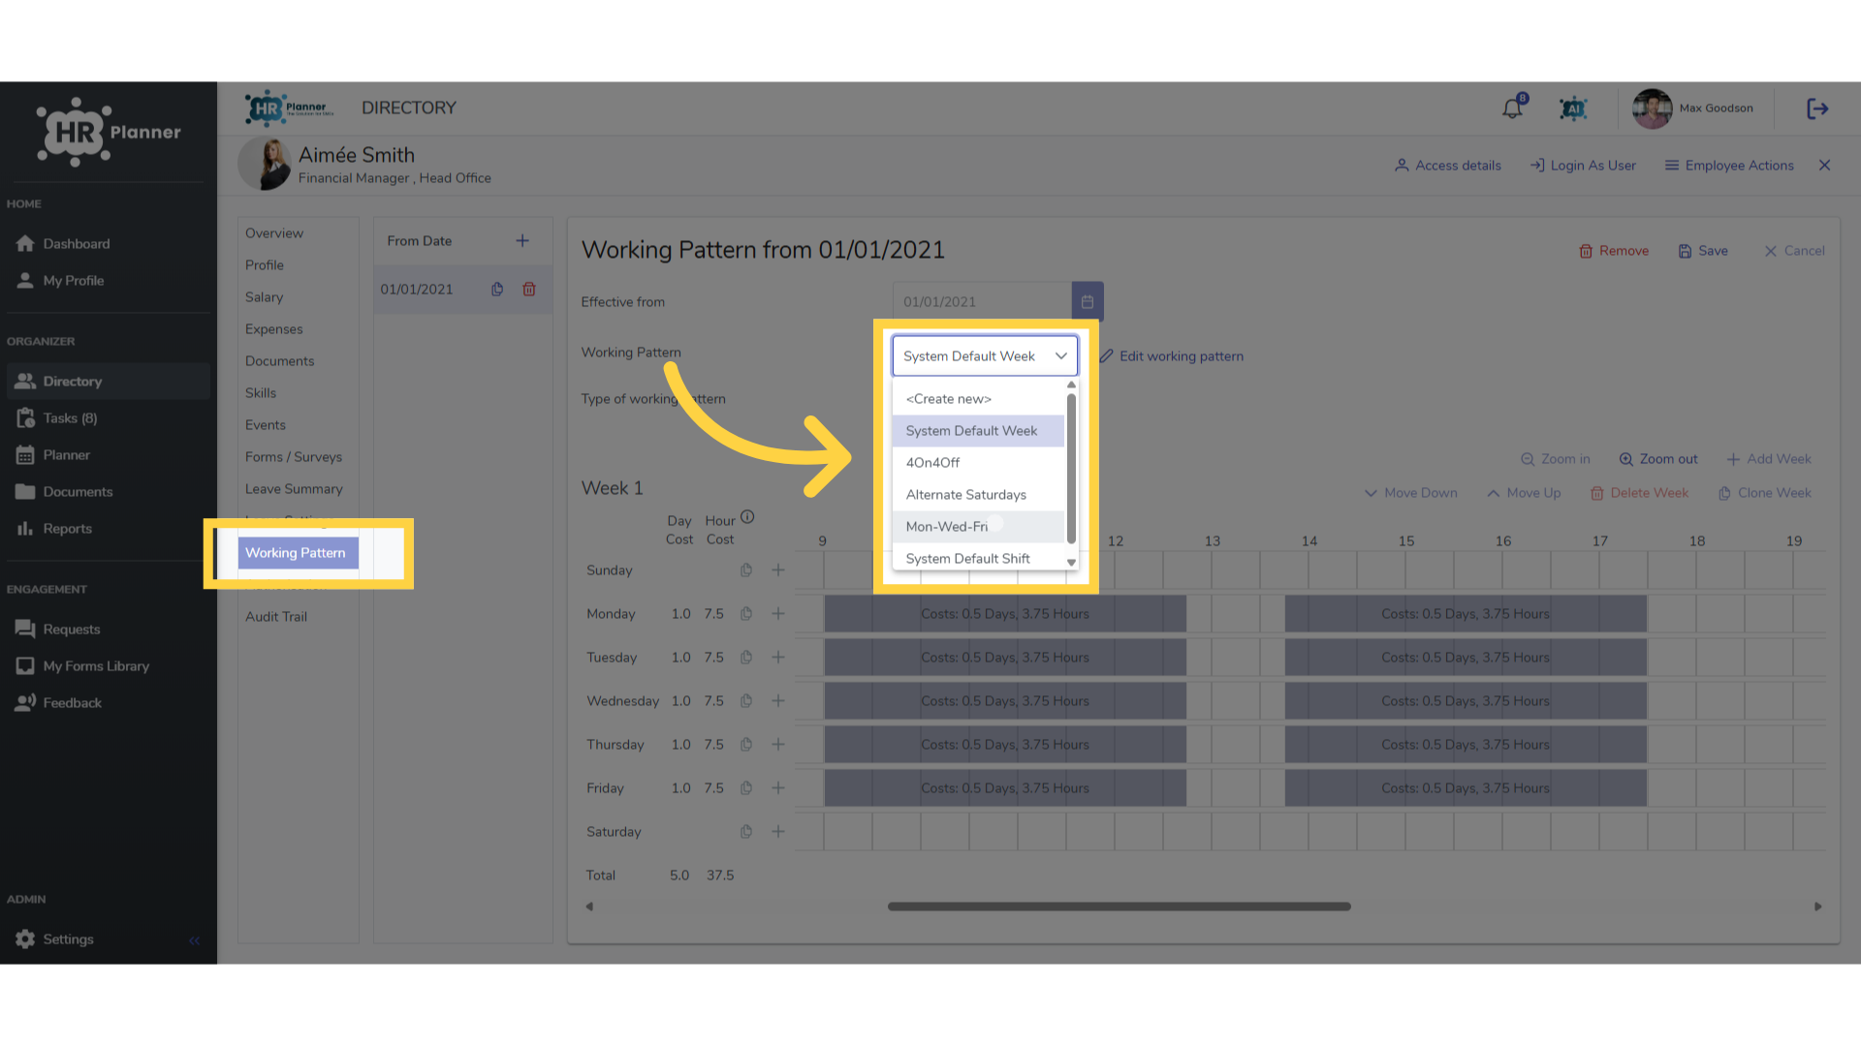Open Max Goodson profile avatar
Image resolution: width=1861 pixels, height=1046 pixels.
1652,108
